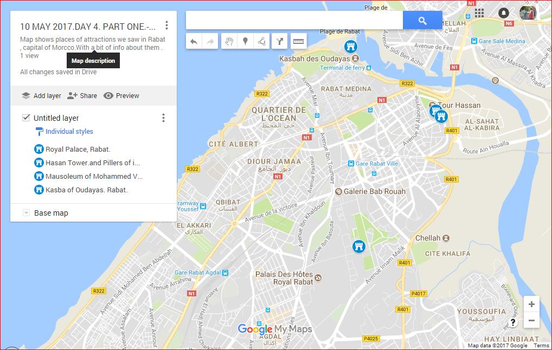Select Royal Palace, Rabat. in layer list
Viewport: 552px width, 350px height.
[x=78, y=149]
